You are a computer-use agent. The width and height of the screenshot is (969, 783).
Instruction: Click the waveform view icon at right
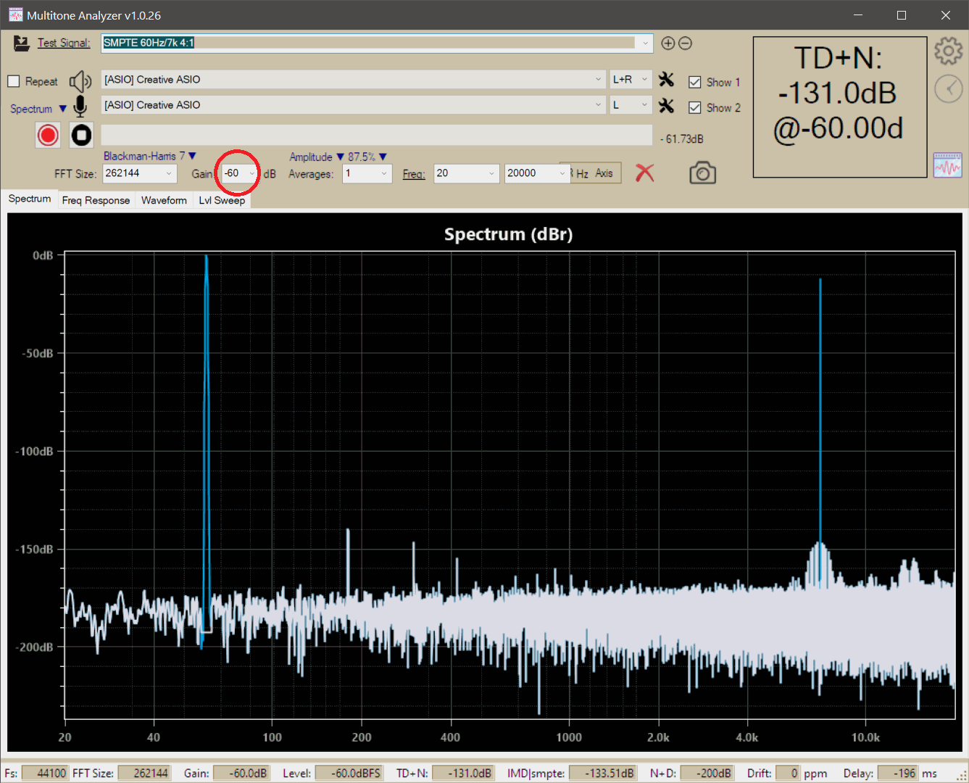point(947,165)
